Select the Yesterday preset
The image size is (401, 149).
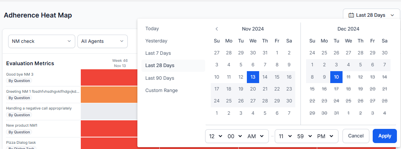click(x=156, y=41)
